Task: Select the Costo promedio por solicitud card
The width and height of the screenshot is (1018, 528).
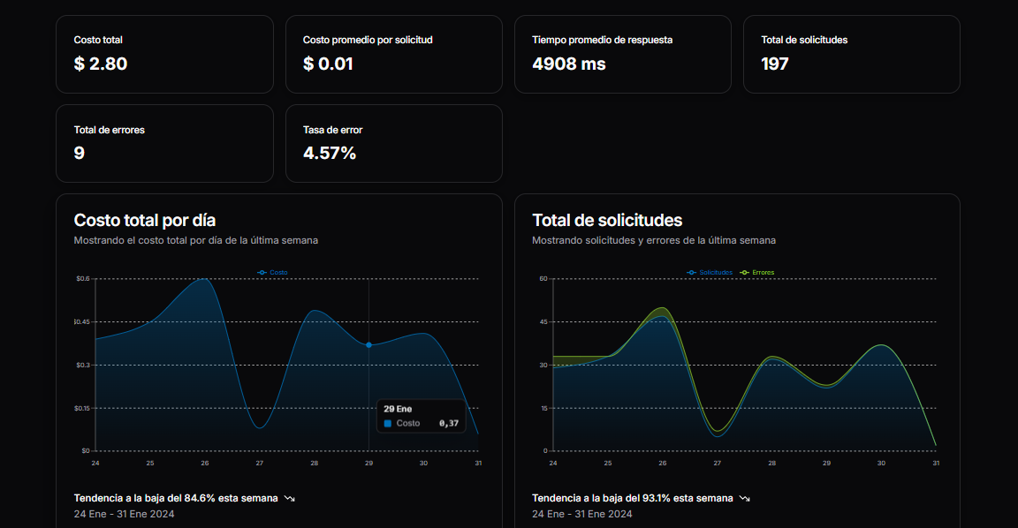Action: click(x=393, y=54)
